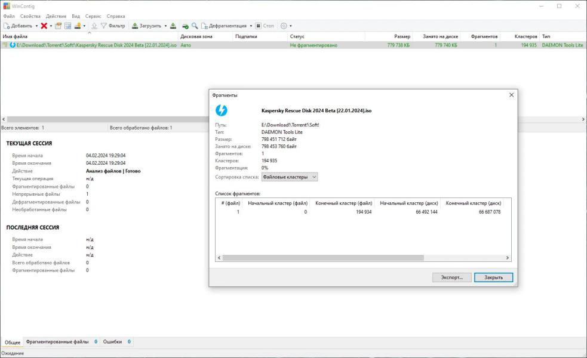Image resolution: width=587 pixels, height=358 pixels.
Task: Click the window-shaped icon right of the red X
Action: (x=58, y=26)
